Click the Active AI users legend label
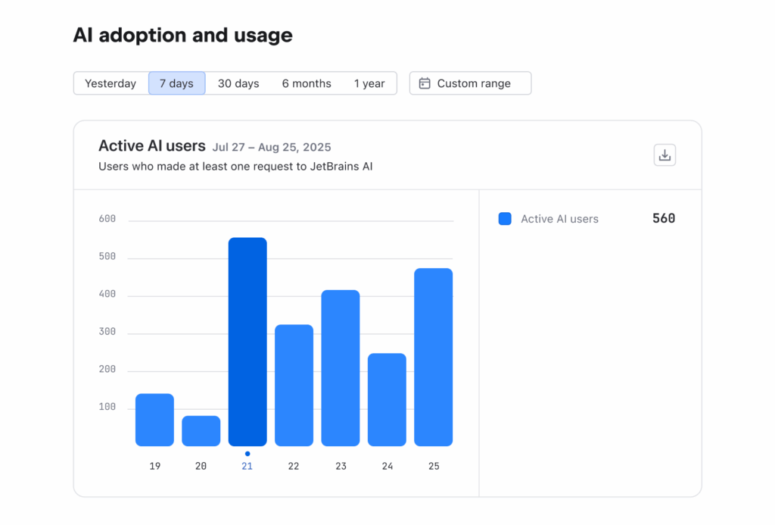This screenshot has width=775, height=525. pos(559,219)
